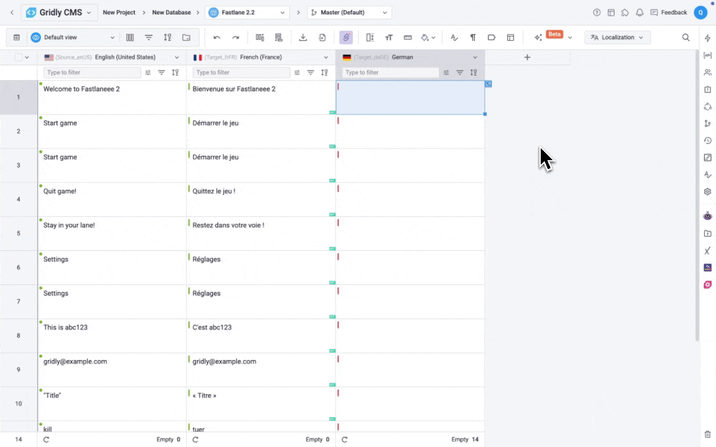Image resolution: width=716 pixels, height=447 pixels.
Task: Click the Feedback button
Action: [x=669, y=12]
